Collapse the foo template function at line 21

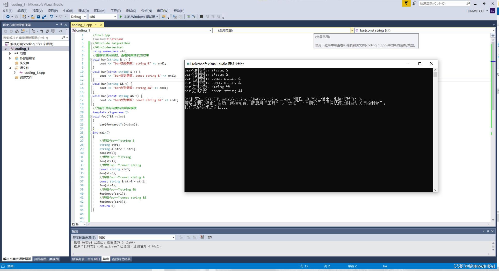(91, 116)
